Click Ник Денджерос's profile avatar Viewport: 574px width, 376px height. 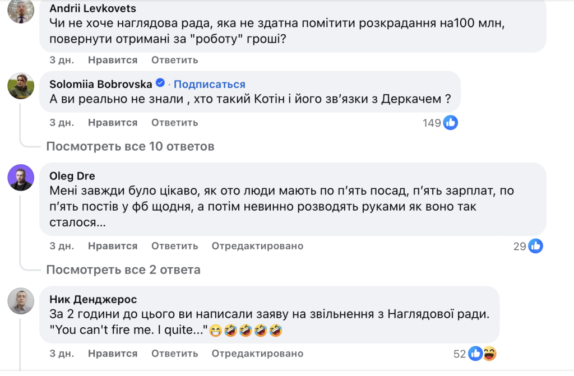[x=21, y=301]
